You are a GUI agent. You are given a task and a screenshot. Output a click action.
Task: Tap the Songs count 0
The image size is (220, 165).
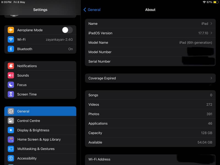[x=211, y=95]
